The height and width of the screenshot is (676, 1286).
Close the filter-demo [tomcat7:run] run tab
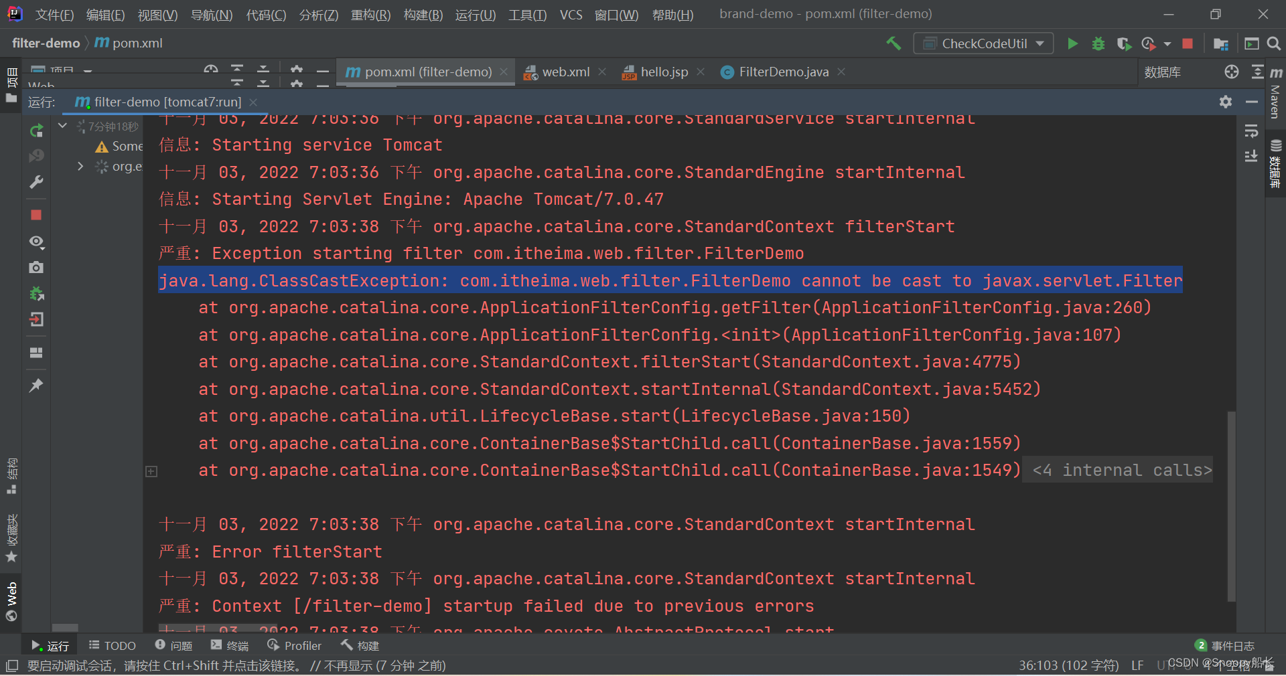coord(253,102)
